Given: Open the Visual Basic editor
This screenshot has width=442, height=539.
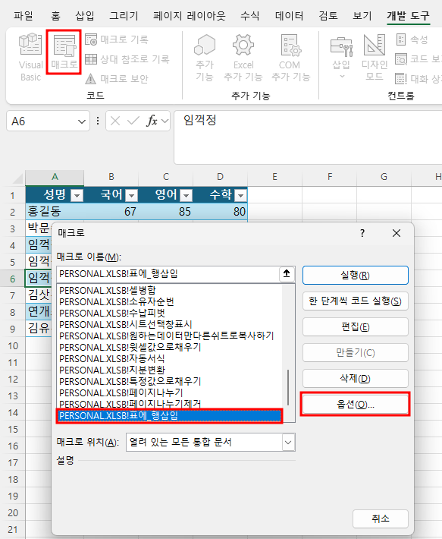Looking at the screenshot, I should point(30,57).
